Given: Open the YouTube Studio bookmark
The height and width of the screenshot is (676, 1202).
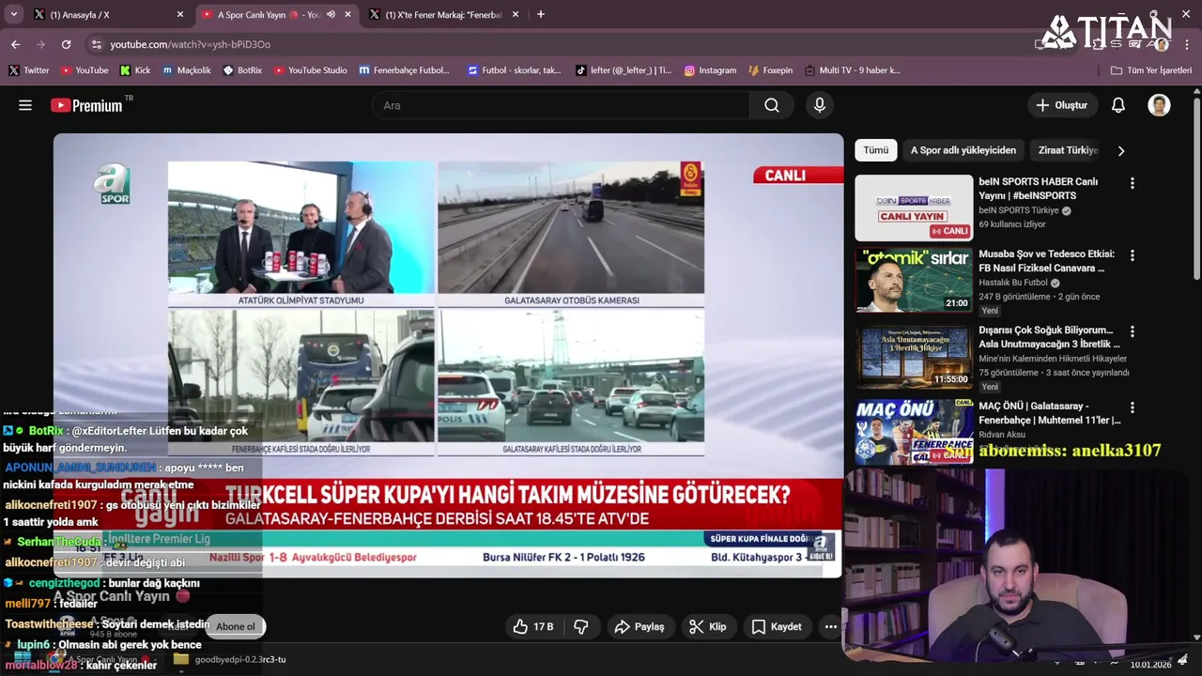Looking at the screenshot, I should coord(309,70).
